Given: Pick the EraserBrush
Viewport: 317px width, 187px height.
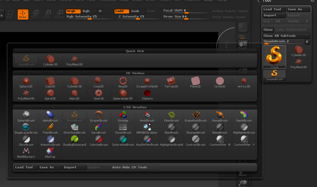Looking at the screenshot, I should pyautogui.click(x=99, y=116).
